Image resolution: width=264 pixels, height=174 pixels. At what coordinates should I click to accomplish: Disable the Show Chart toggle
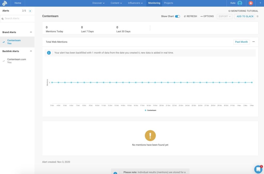pyautogui.click(x=178, y=16)
